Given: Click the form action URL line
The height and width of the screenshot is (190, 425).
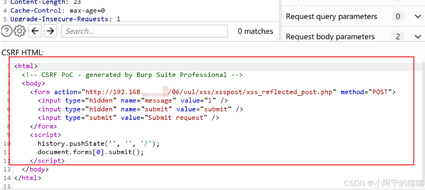Looking at the screenshot, I should [x=213, y=92].
